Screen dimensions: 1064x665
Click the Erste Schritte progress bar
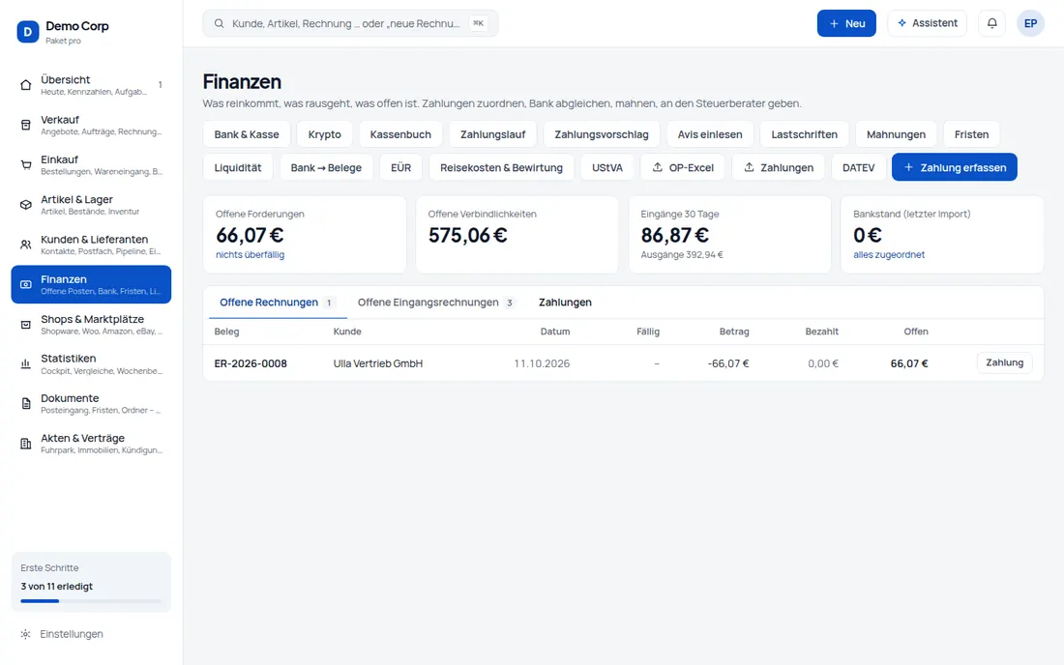pos(91,600)
